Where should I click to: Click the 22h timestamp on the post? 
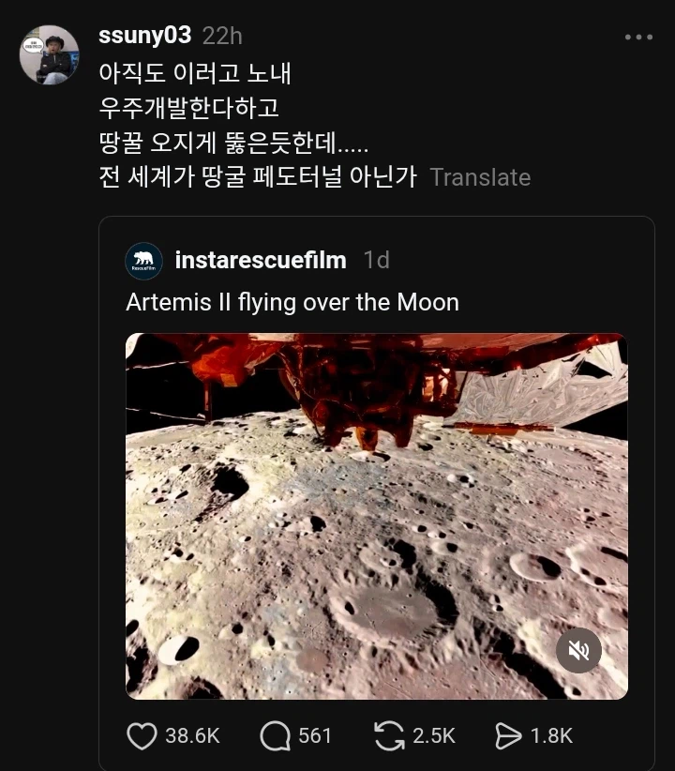[x=222, y=36]
